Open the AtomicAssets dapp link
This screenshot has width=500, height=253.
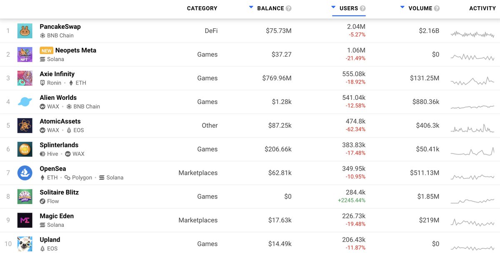60,122
